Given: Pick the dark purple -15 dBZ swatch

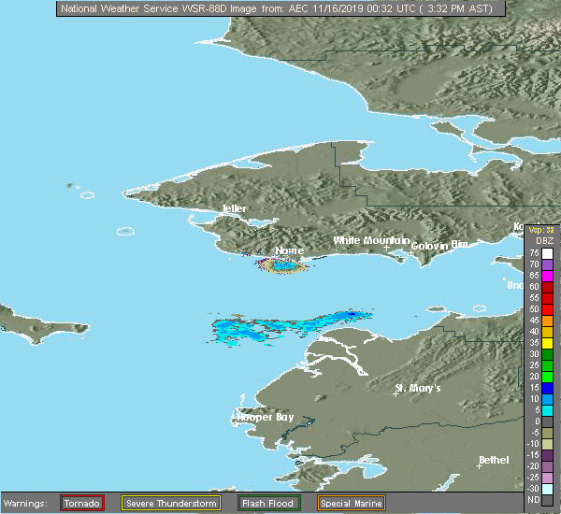Looking at the screenshot, I should pos(547,455).
